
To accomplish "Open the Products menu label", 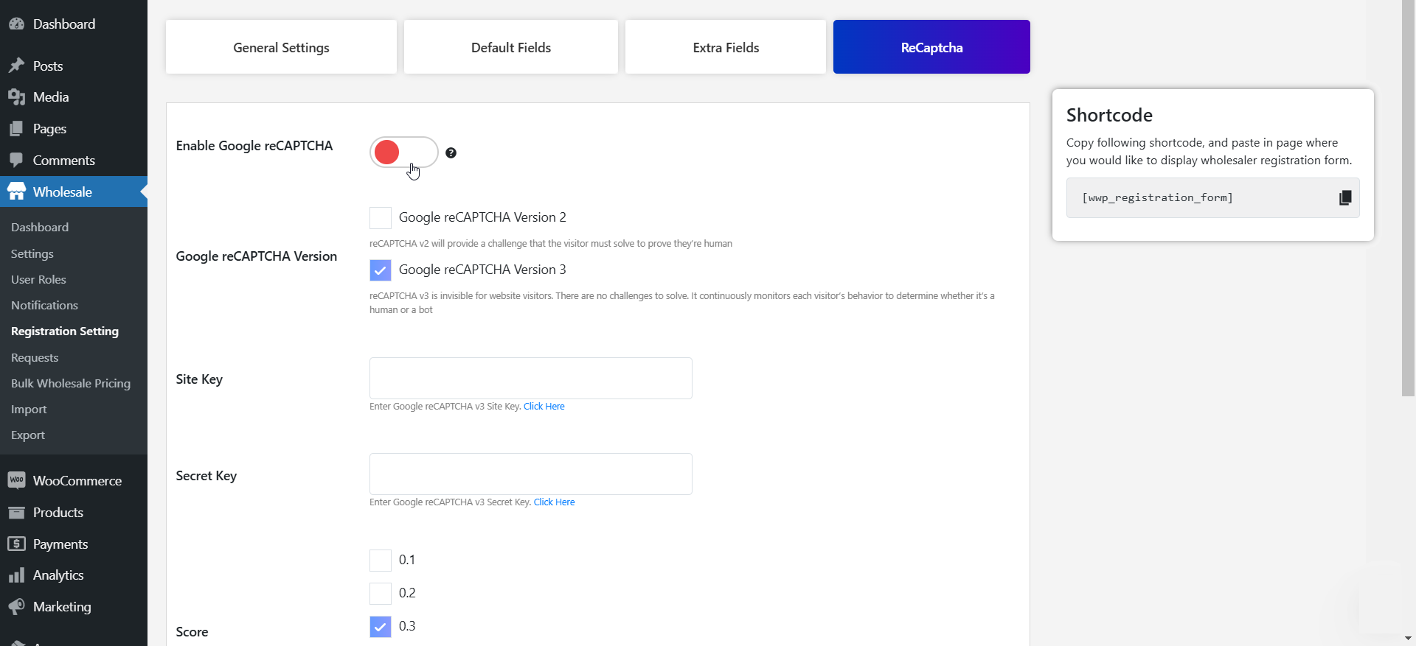I will tap(58, 512).
